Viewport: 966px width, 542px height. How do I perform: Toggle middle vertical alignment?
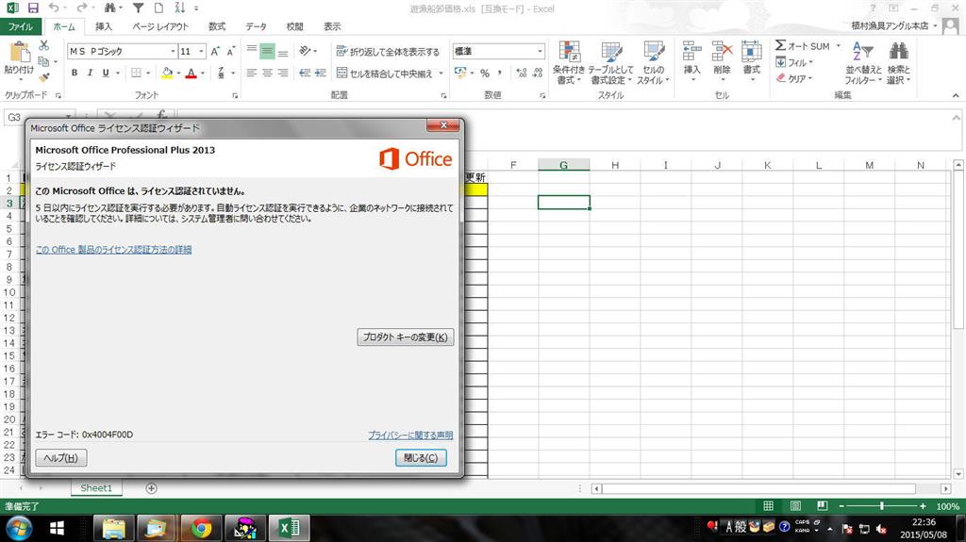coord(267,51)
